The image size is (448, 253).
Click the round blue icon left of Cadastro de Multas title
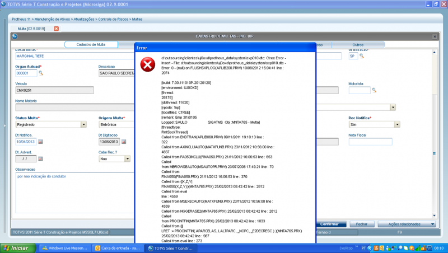pos(15,36)
